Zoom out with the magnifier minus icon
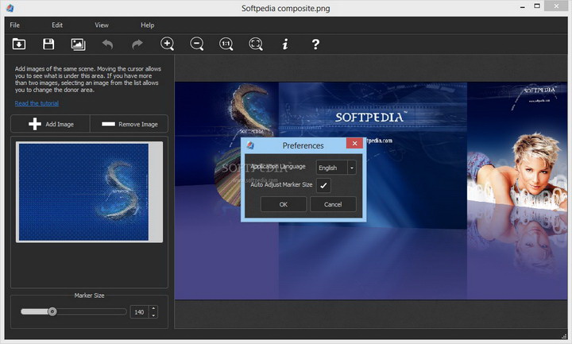Image resolution: width=572 pixels, height=344 pixels. [x=196, y=44]
